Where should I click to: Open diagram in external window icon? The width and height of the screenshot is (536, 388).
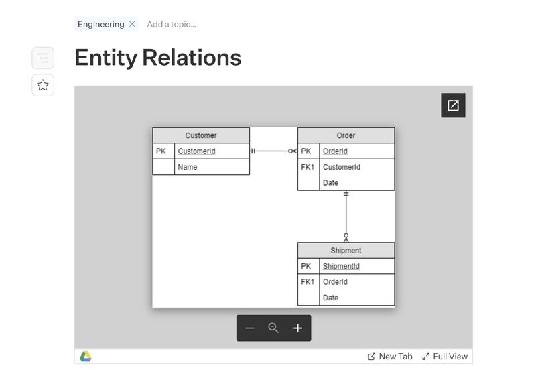pos(453,105)
